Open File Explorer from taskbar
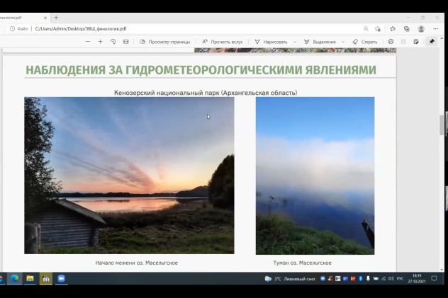The width and height of the screenshot is (448, 298). coord(30,278)
